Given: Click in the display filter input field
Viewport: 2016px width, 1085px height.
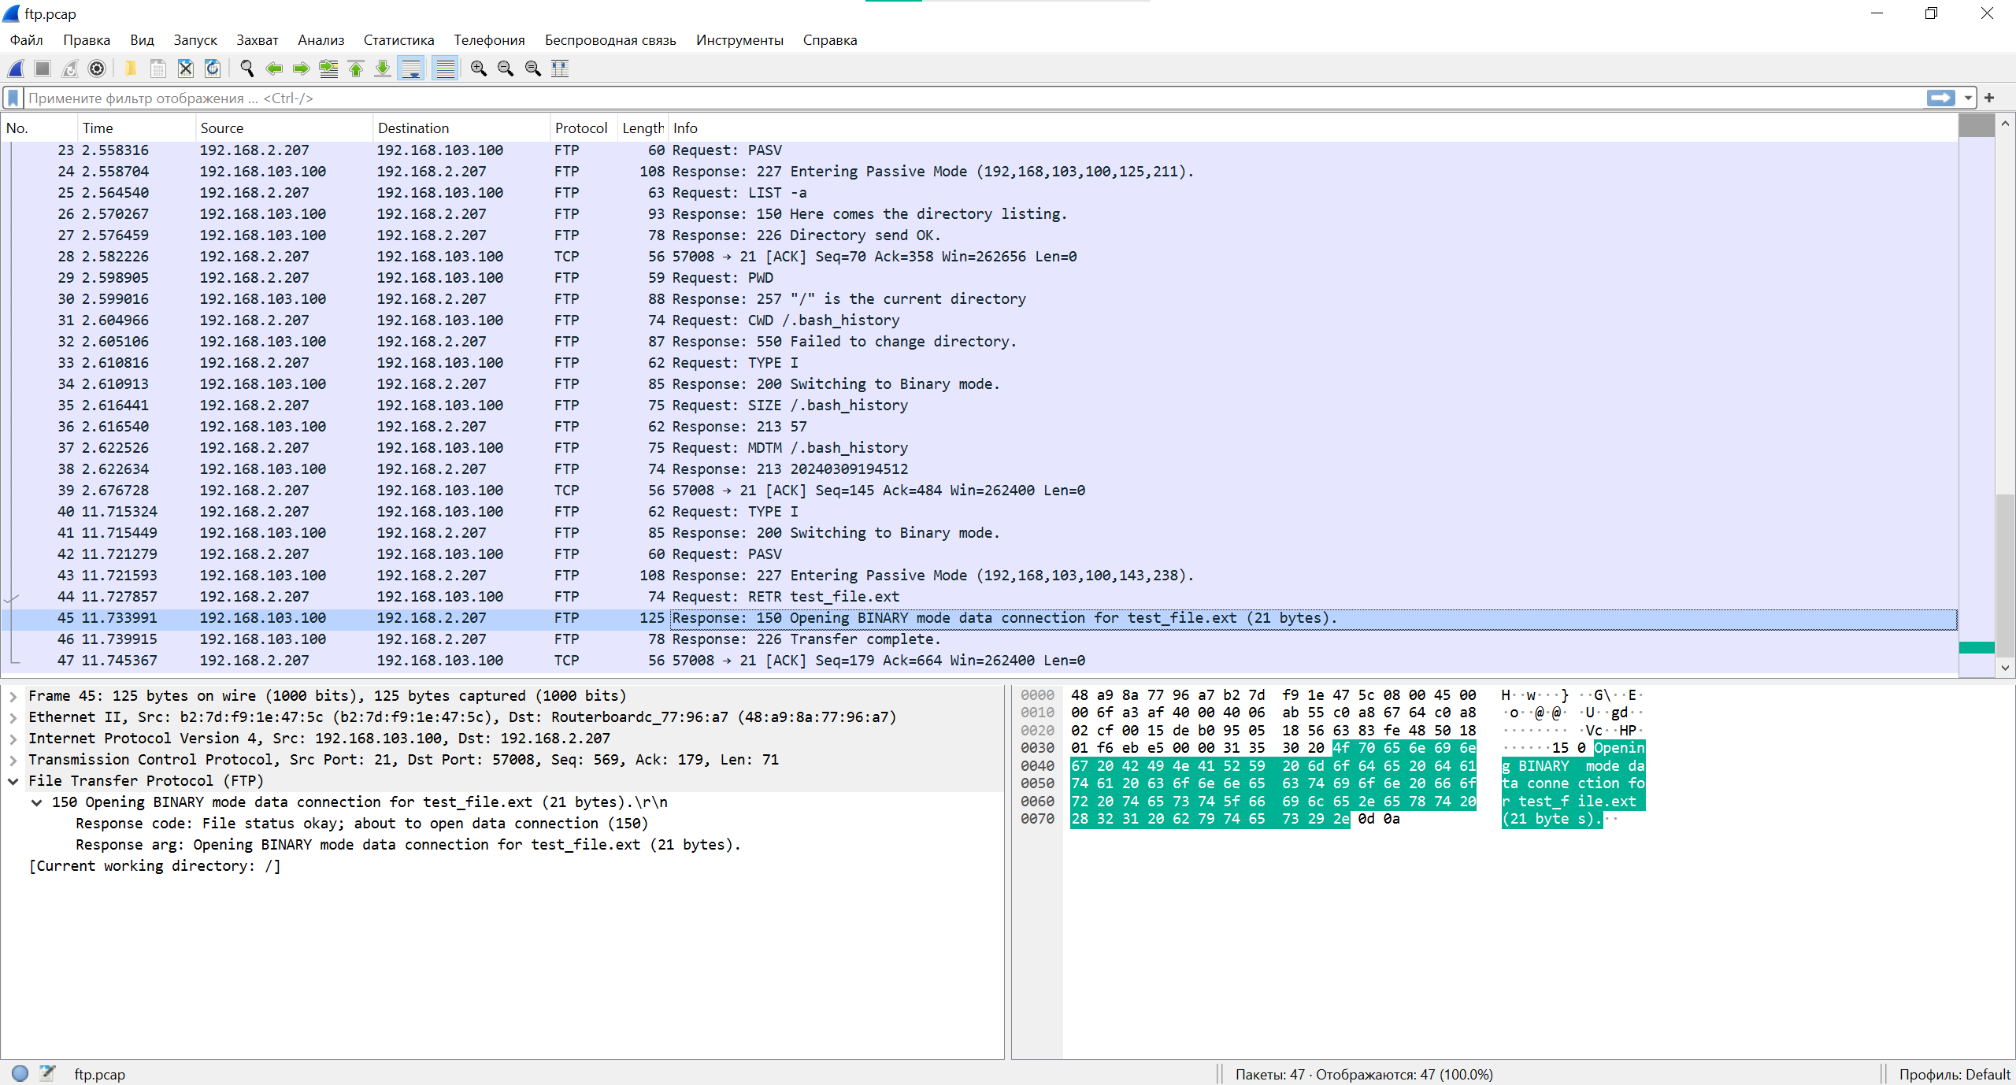Looking at the screenshot, I should click(x=945, y=98).
